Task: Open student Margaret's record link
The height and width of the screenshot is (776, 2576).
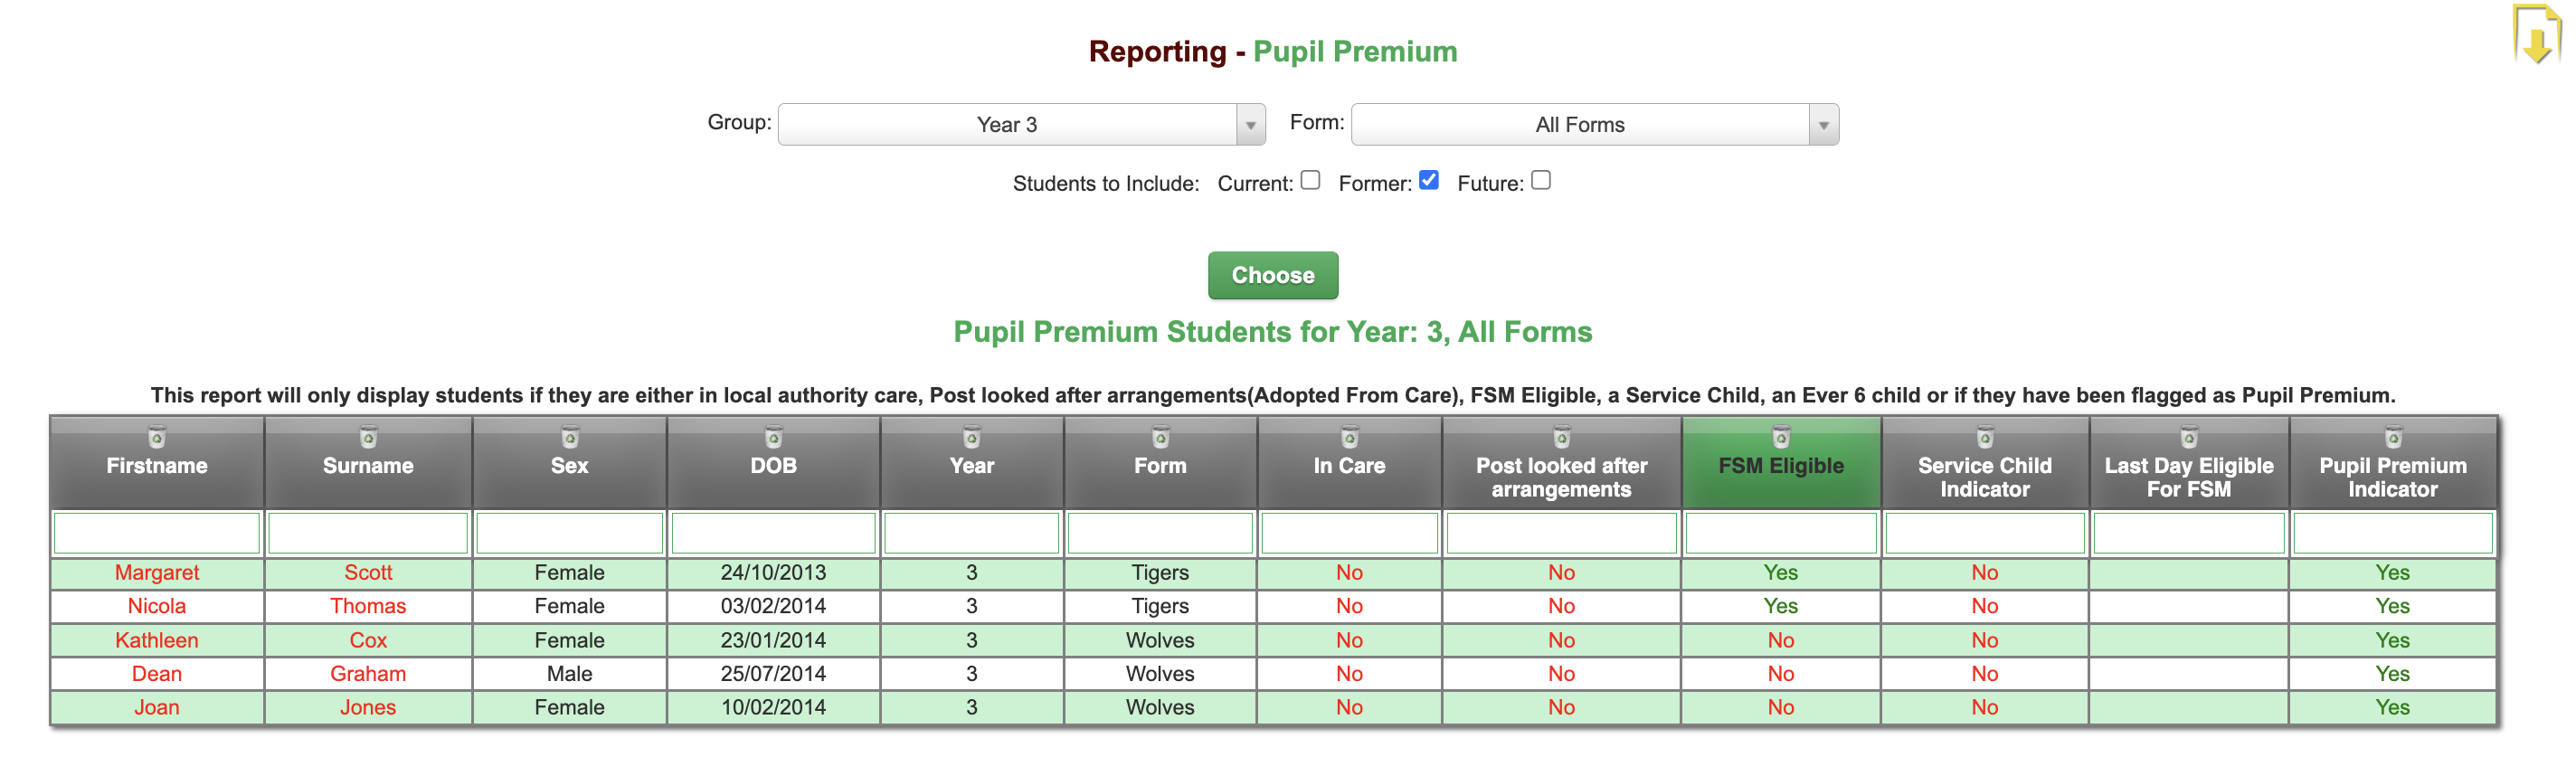Action: 157,573
